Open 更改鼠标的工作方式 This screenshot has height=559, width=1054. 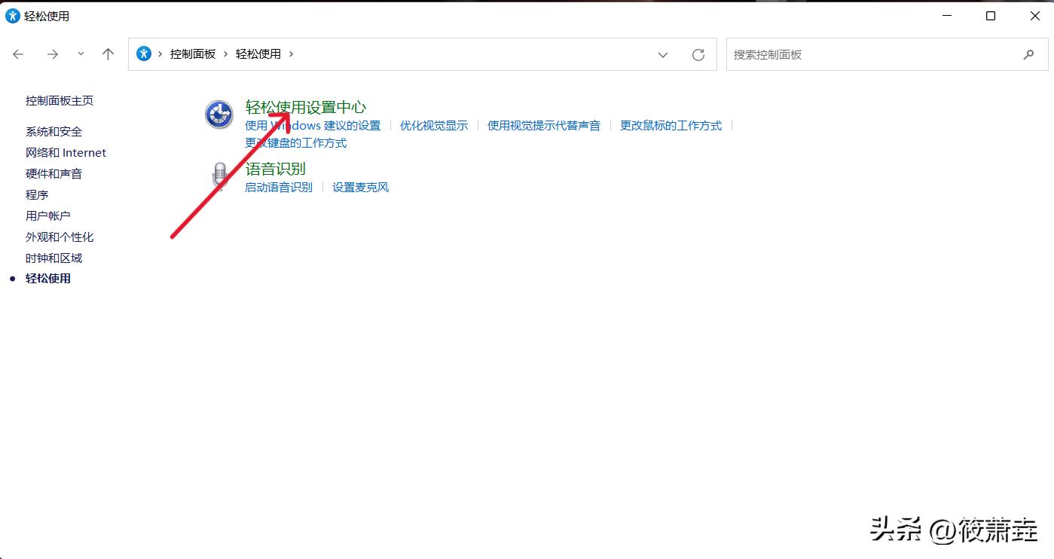tap(670, 126)
